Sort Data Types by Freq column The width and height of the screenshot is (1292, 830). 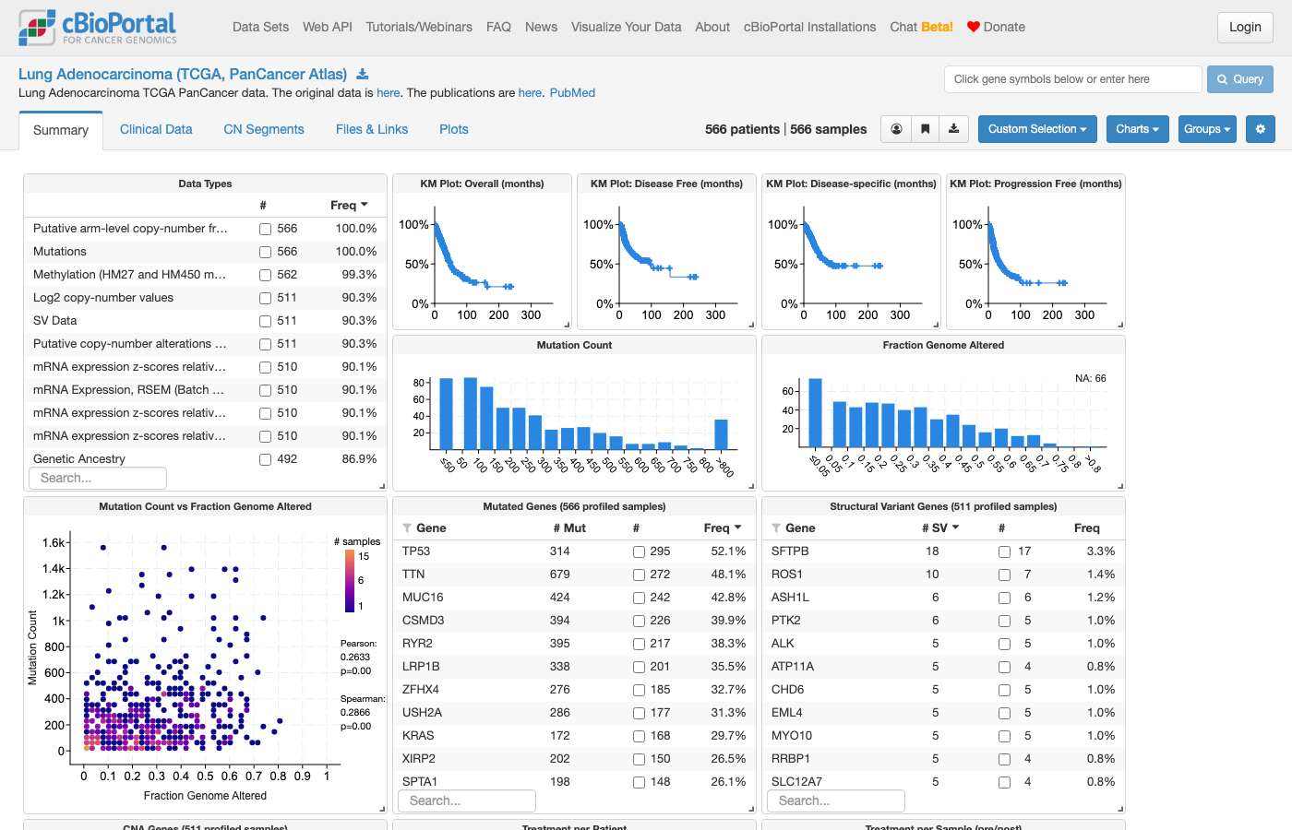[350, 205]
